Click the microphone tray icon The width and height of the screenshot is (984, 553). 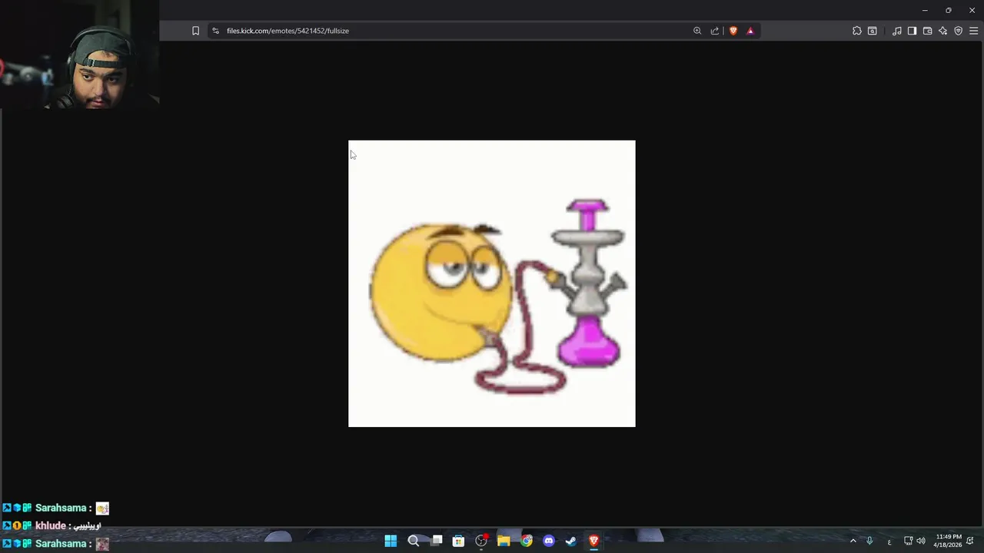coord(869,541)
